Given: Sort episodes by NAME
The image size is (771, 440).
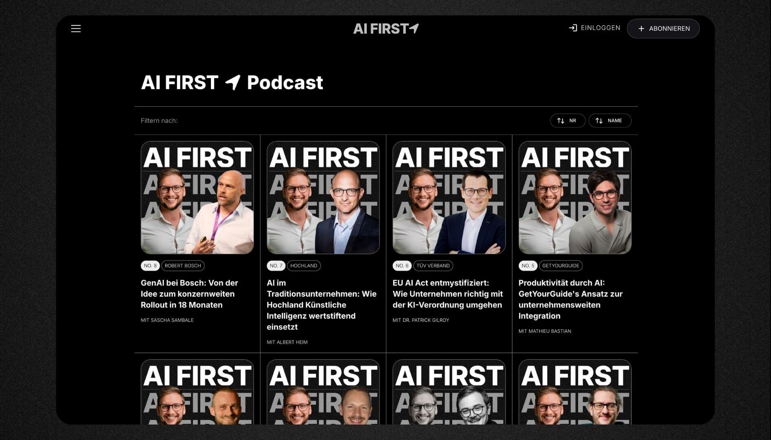Looking at the screenshot, I should (x=610, y=121).
